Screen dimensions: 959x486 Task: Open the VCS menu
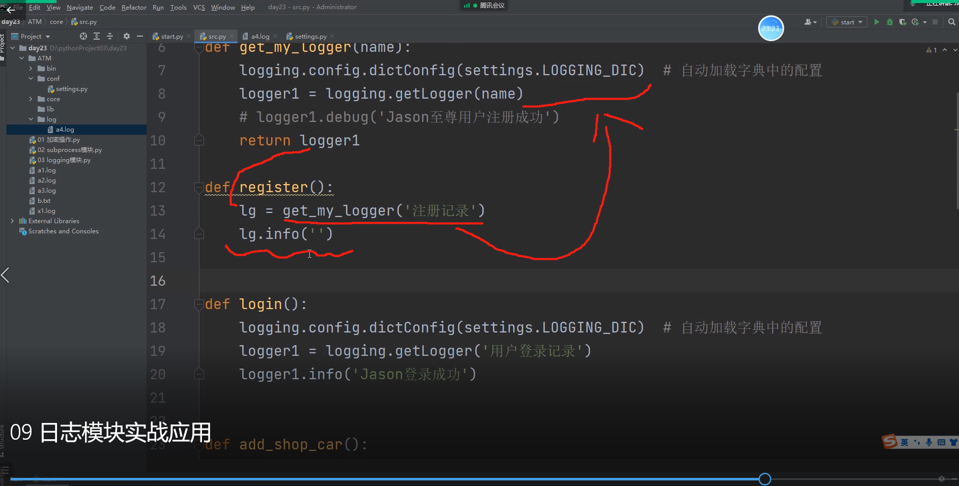tap(199, 7)
